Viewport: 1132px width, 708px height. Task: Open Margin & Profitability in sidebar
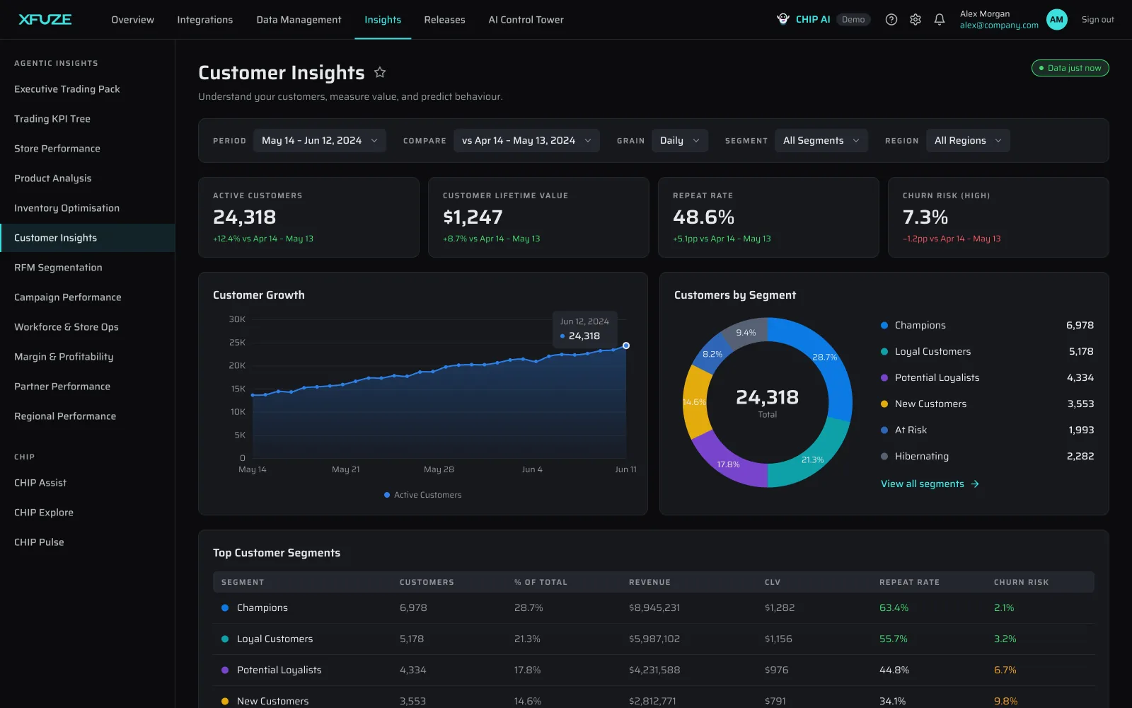(88, 357)
